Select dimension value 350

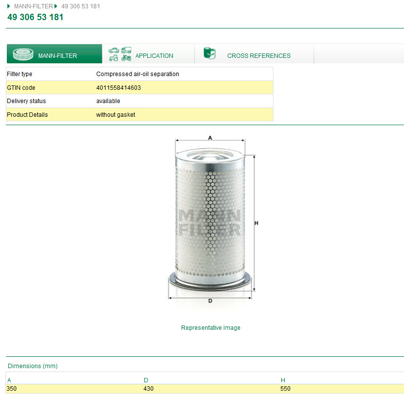click(x=12, y=389)
